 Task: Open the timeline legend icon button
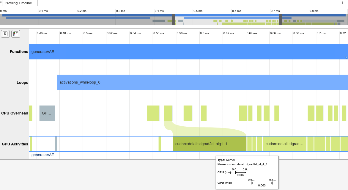[x=16, y=34]
